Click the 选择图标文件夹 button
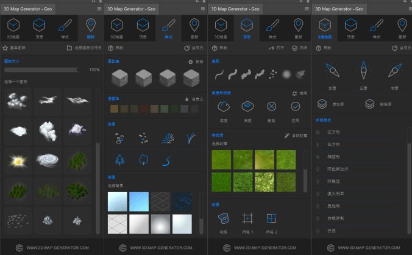The width and height of the screenshot is (412, 255). tap(82, 48)
